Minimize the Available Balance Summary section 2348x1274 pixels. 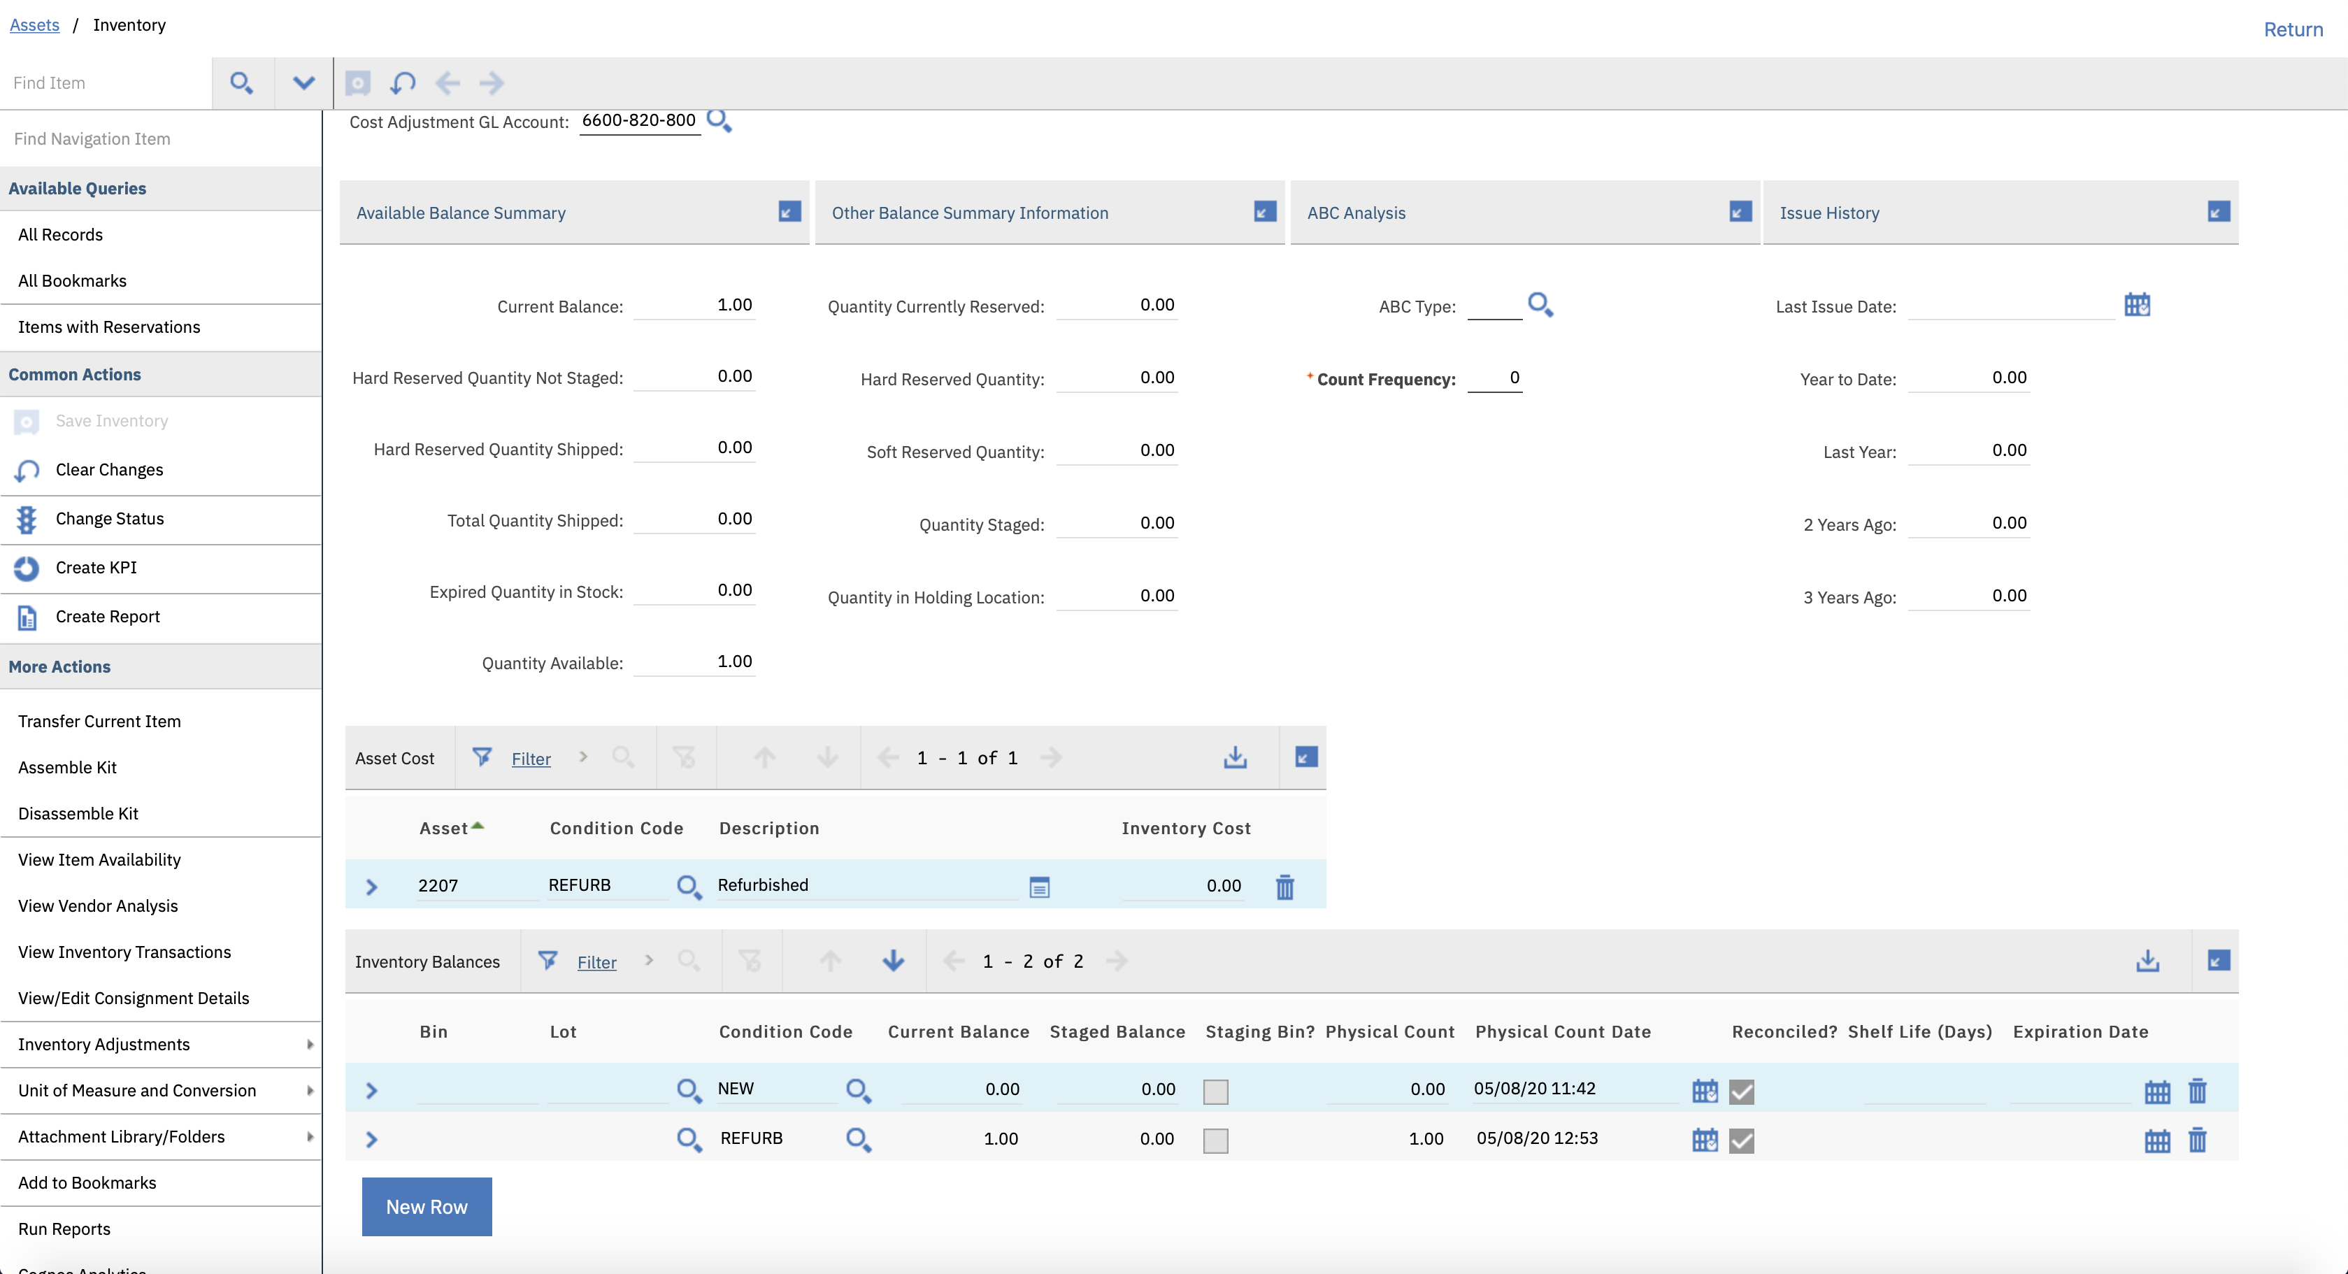pyautogui.click(x=789, y=211)
